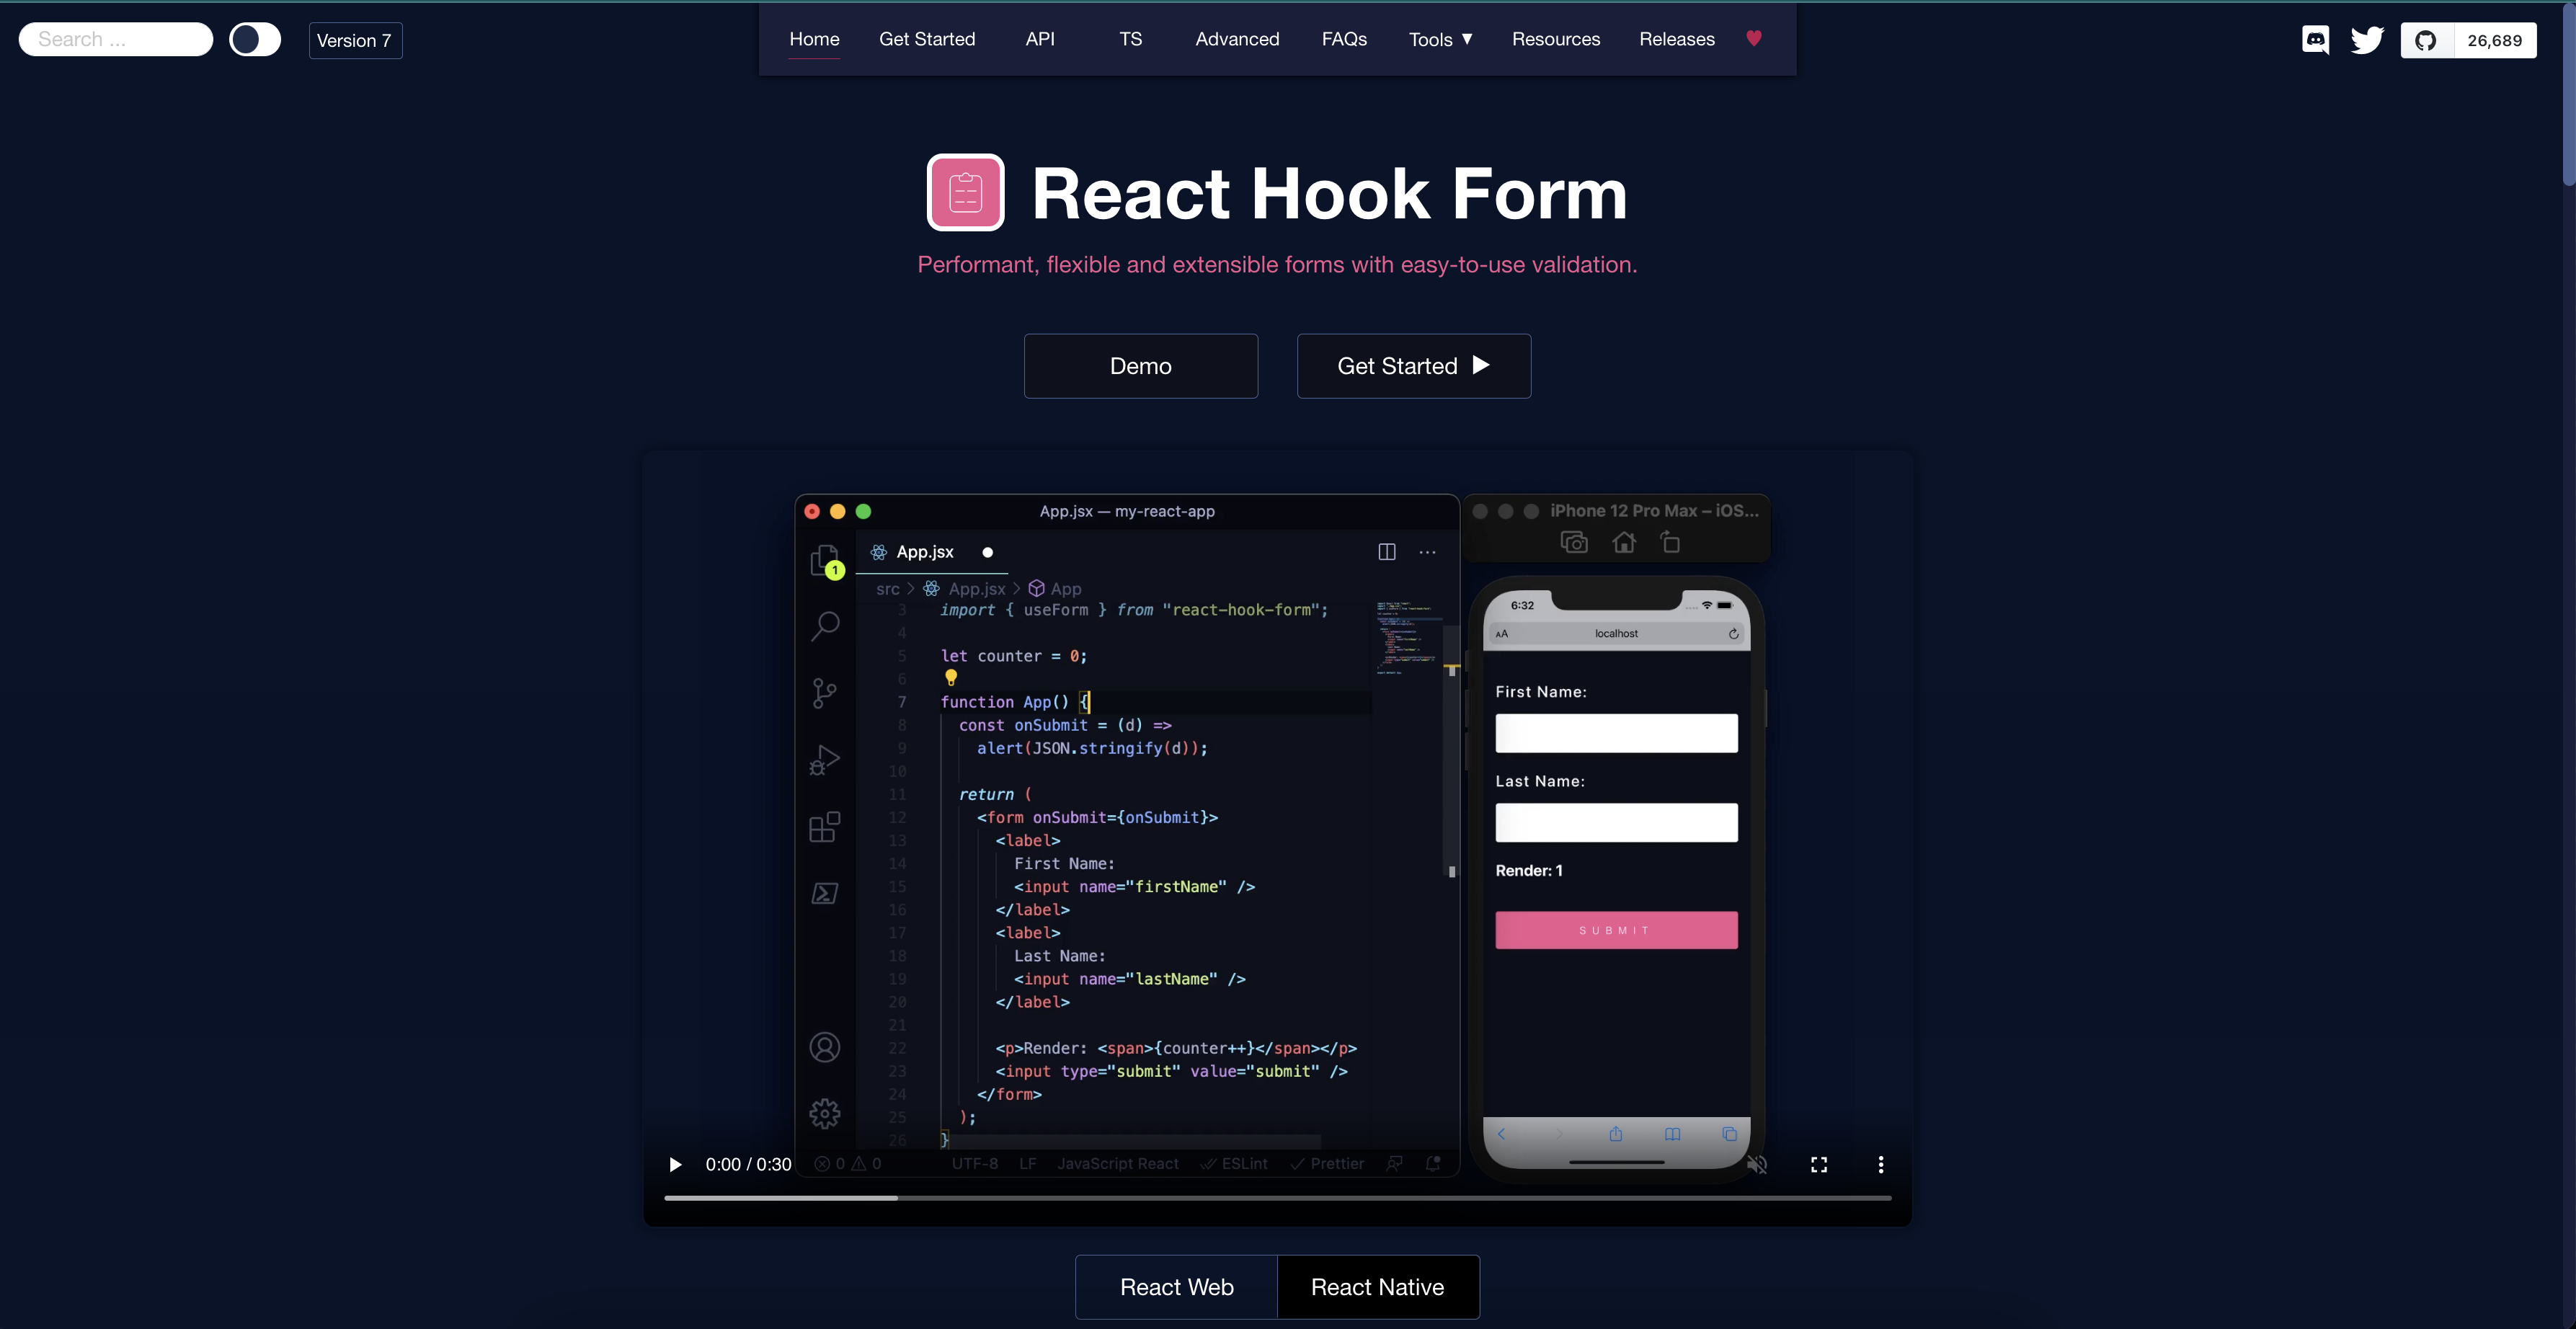Image resolution: width=2576 pixels, height=1329 pixels.
Task: Click the Demo button
Action: click(x=1140, y=366)
